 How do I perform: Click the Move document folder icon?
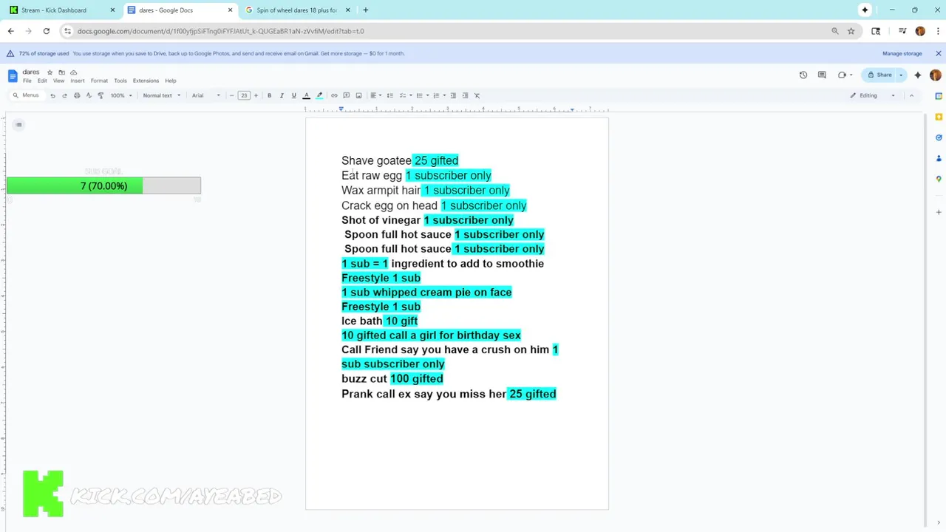point(61,72)
